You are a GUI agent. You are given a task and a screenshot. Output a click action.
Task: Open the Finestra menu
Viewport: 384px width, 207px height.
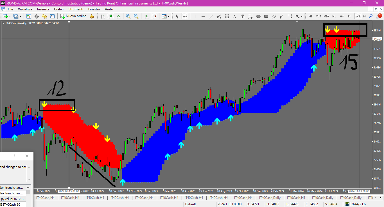click(x=94, y=9)
